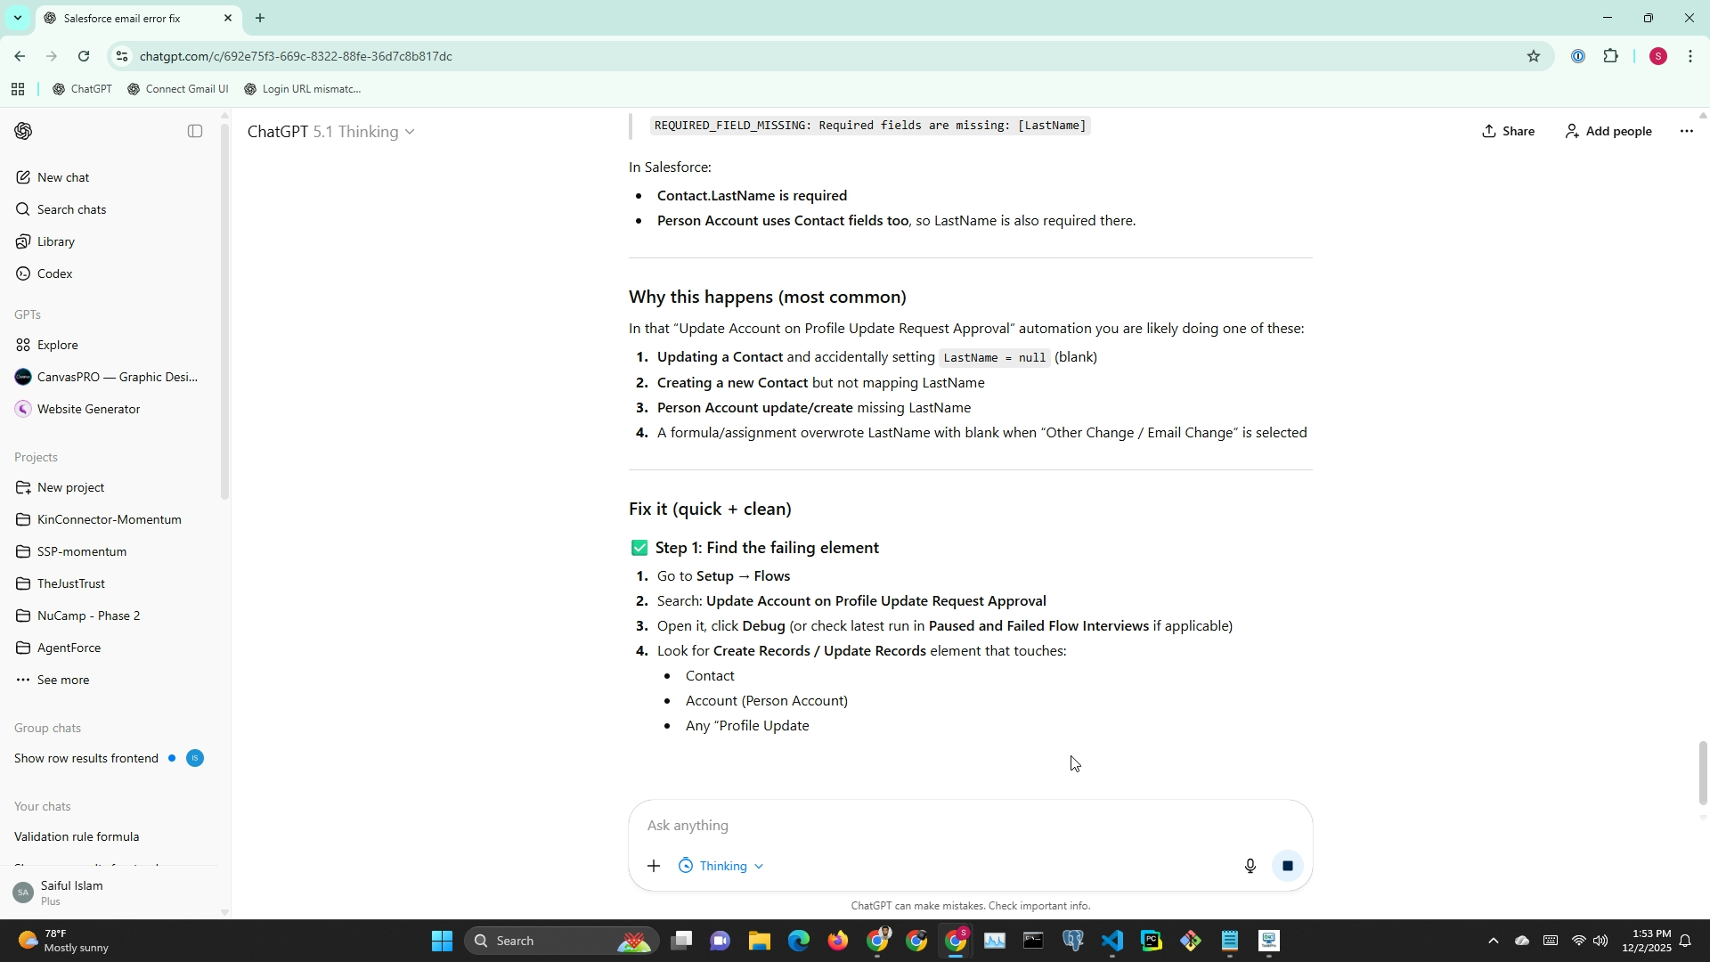Click the stop generating button
The image size is (1710, 962).
pos(1287,866)
